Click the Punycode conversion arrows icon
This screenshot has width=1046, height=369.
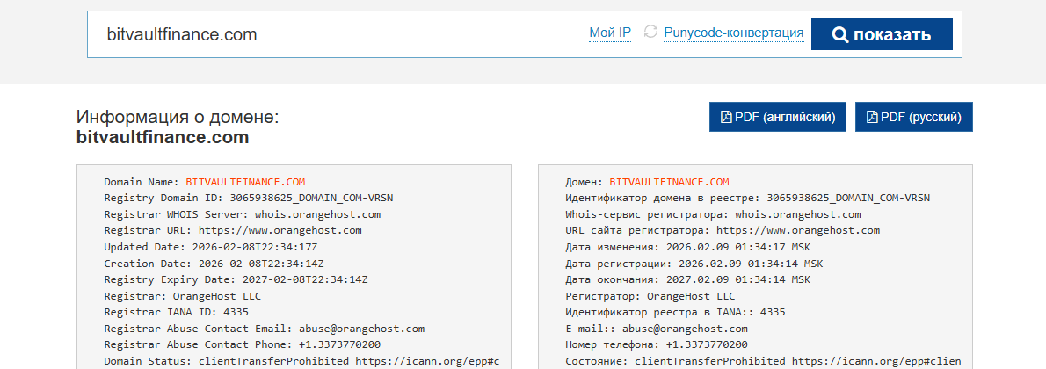tap(650, 33)
